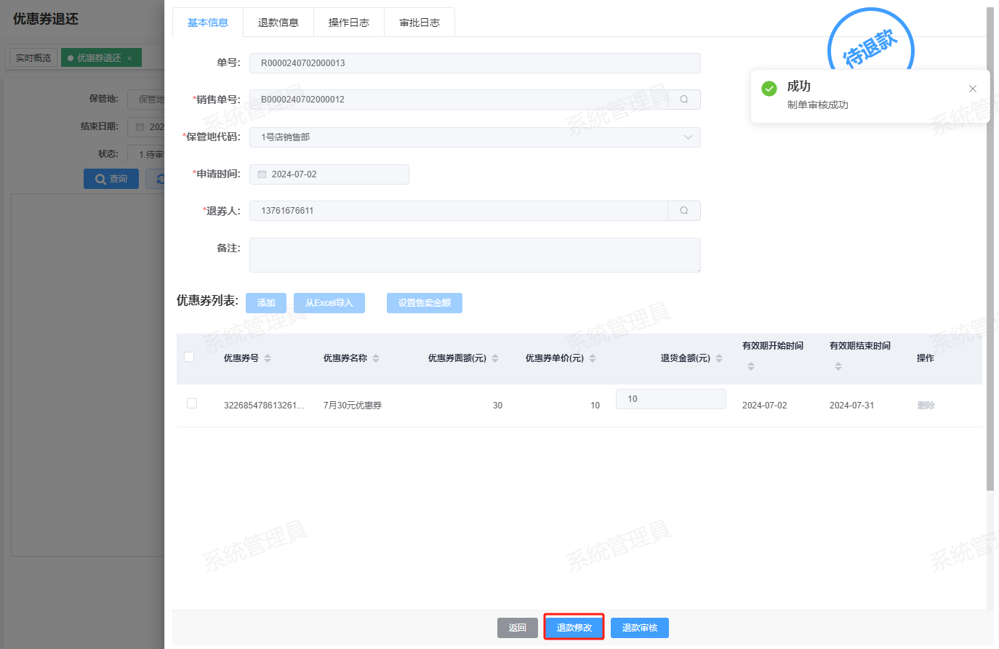Tick the select-all checkbox in the coupon table header
The height and width of the screenshot is (649, 999).
(189, 357)
